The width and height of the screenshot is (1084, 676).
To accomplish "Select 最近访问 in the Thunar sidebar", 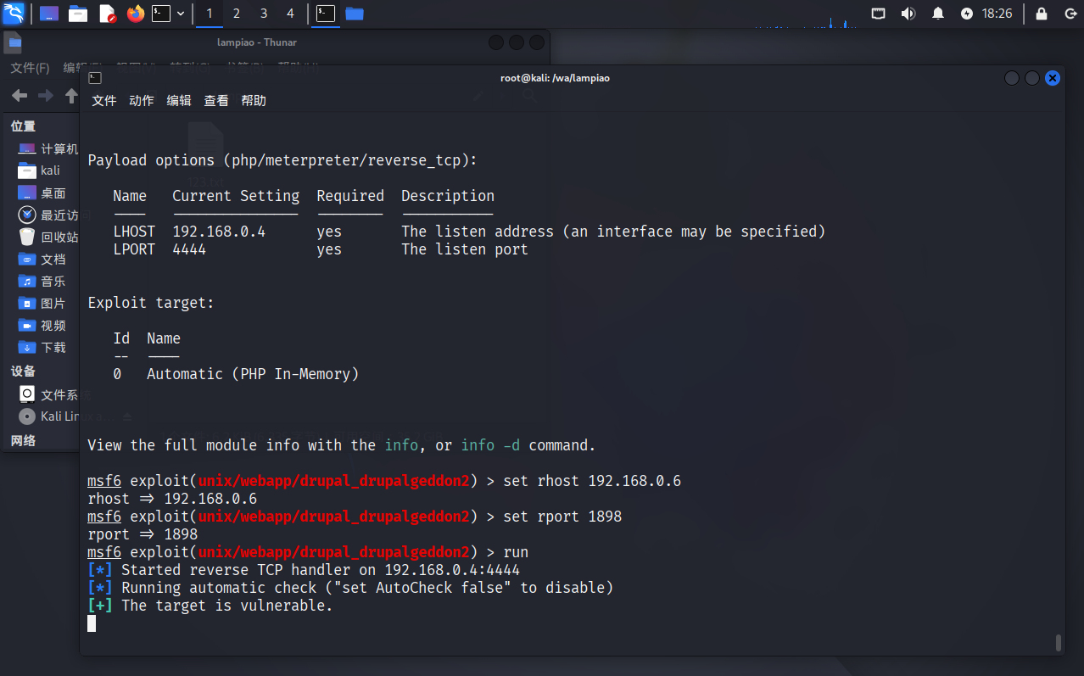I will pyautogui.click(x=47, y=215).
